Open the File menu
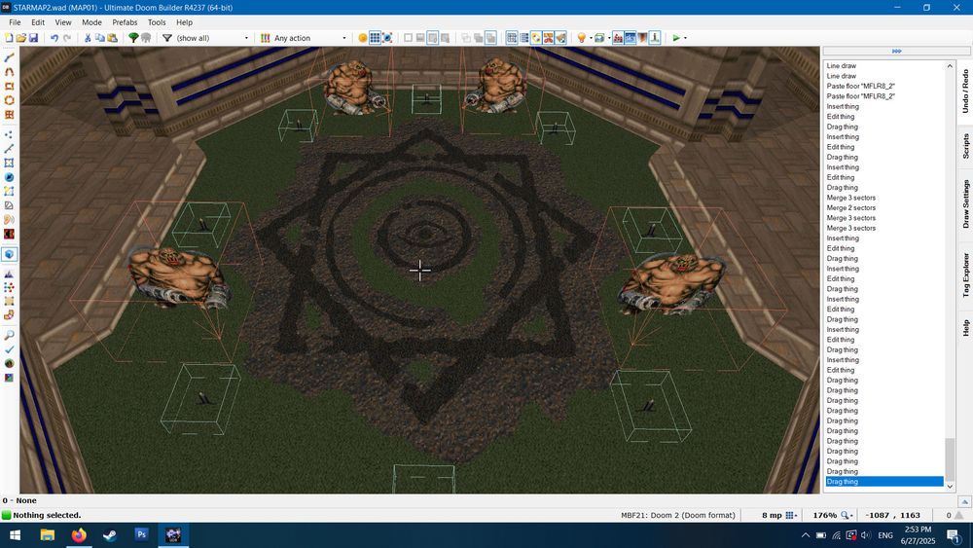This screenshot has width=973, height=548. pos(15,22)
